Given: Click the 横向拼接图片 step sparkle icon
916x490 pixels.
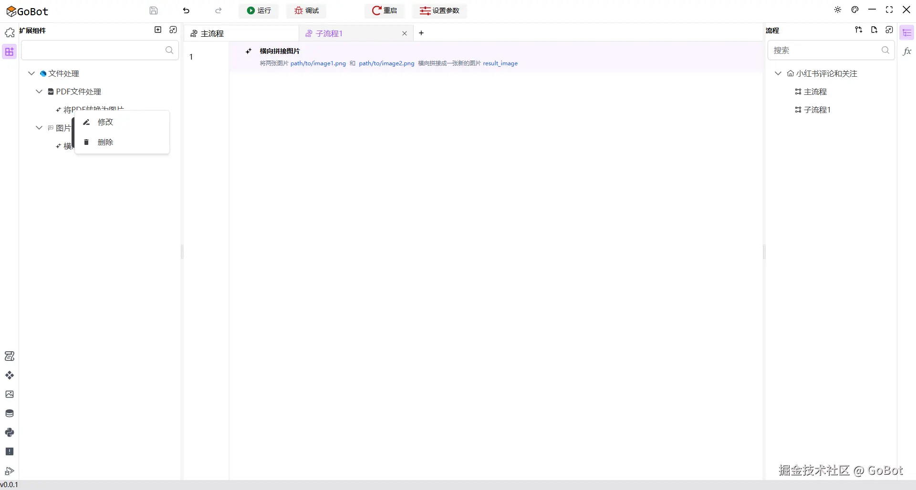Looking at the screenshot, I should click(x=249, y=51).
